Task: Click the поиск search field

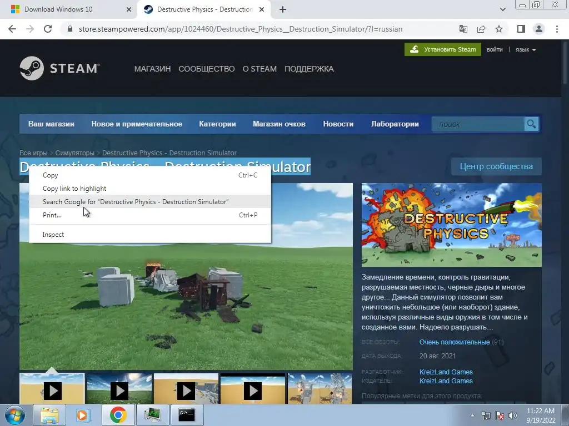Action: (x=478, y=124)
